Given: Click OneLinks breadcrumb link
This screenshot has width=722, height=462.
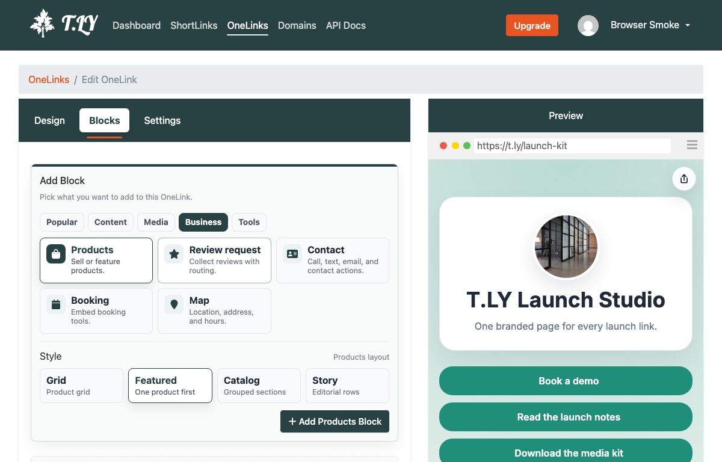Looking at the screenshot, I should [49, 79].
